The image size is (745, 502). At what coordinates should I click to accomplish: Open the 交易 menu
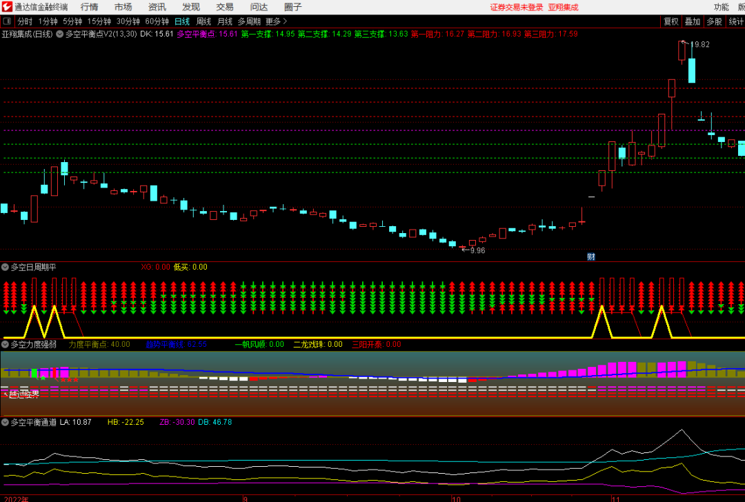click(x=225, y=7)
